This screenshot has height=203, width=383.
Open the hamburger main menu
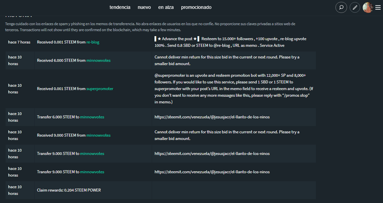tap(378, 7)
